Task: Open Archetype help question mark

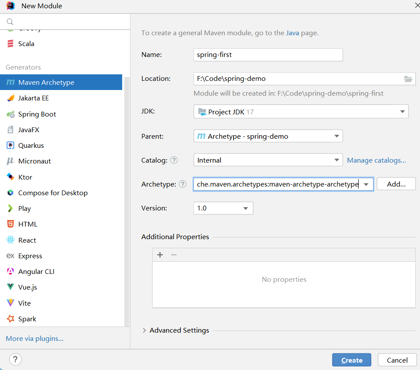Action: point(183,184)
